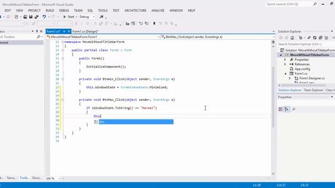Open the Debug configuration dropdown
This screenshot has width=335, height=188.
tap(93, 17)
